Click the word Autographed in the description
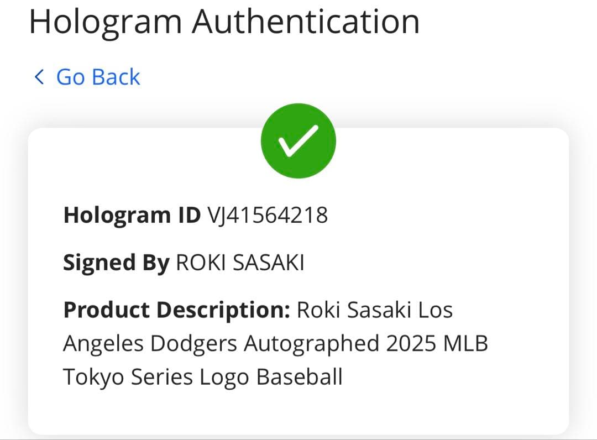Viewport: 597px width, 440px height. click(311, 344)
